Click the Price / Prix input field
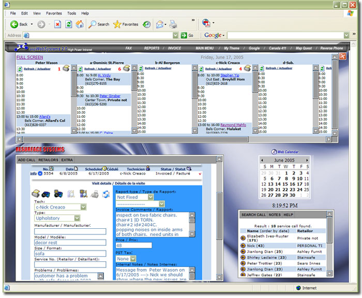The image size is (362, 298). [x=133, y=245]
